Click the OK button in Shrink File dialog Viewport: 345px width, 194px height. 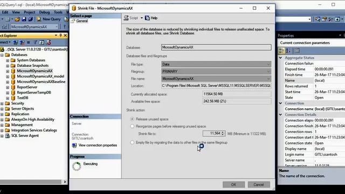[x=233, y=184]
